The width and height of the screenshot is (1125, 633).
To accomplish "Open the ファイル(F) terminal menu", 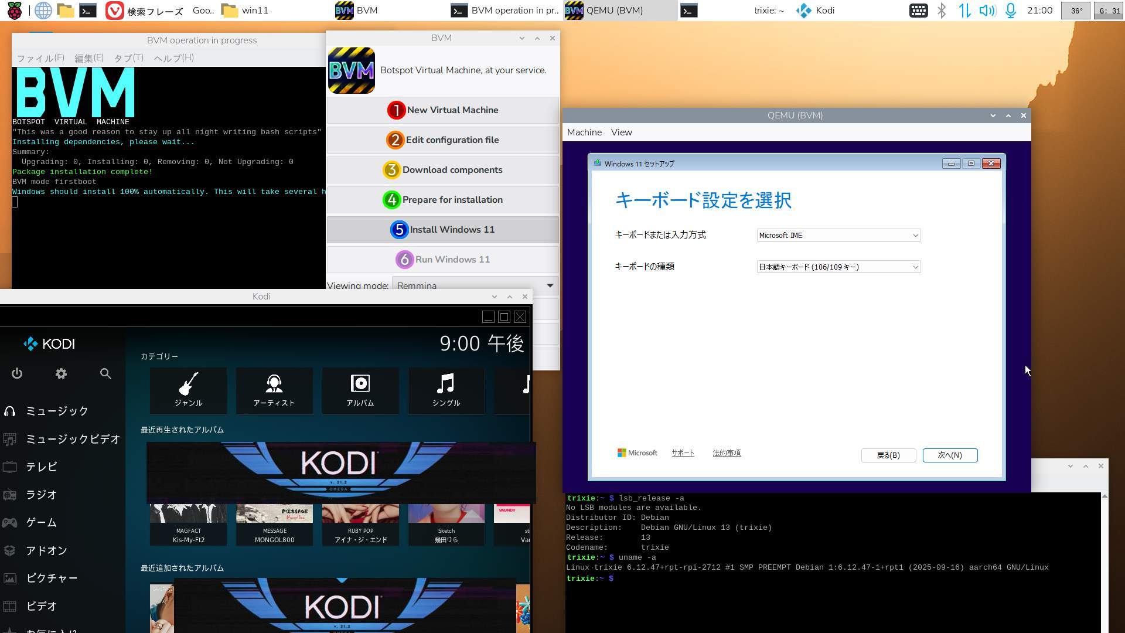I will [40, 58].
